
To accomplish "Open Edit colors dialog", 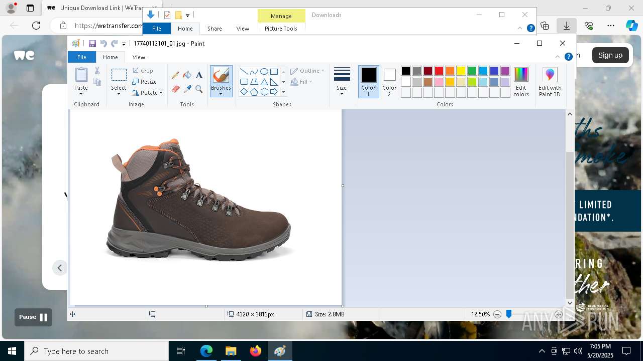I will 521,82.
